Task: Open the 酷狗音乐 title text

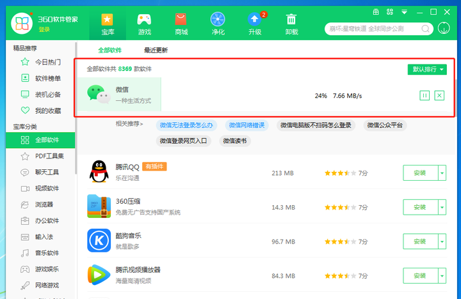Action: pyautogui.click(x=128, y=236)
